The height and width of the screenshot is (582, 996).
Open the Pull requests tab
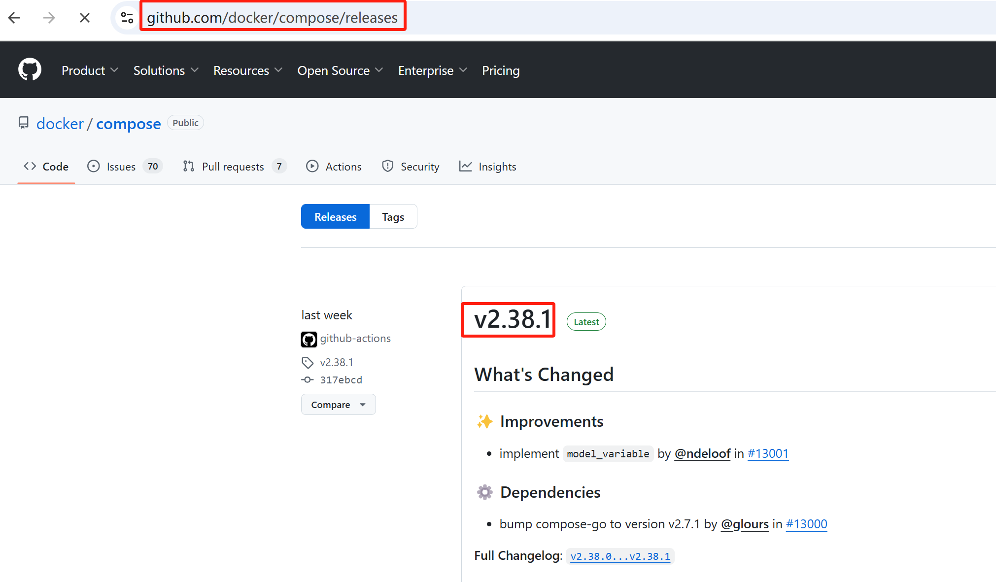point(235,167)
